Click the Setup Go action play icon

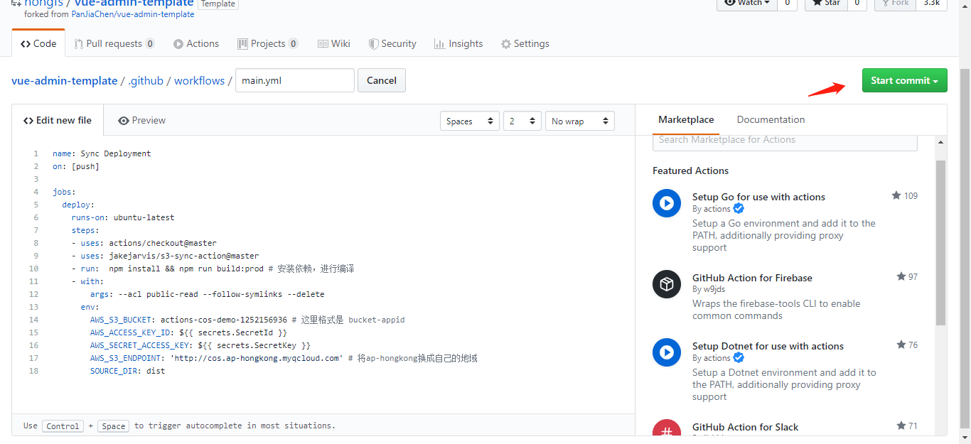click(x=667, y=203)
